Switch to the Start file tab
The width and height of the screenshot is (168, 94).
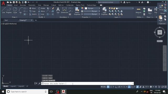point(6,20)
